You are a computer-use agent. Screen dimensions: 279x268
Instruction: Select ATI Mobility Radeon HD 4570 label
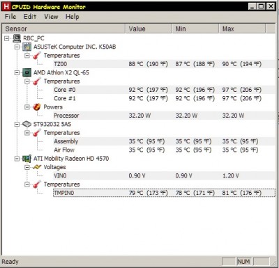[x=71, y=159]
